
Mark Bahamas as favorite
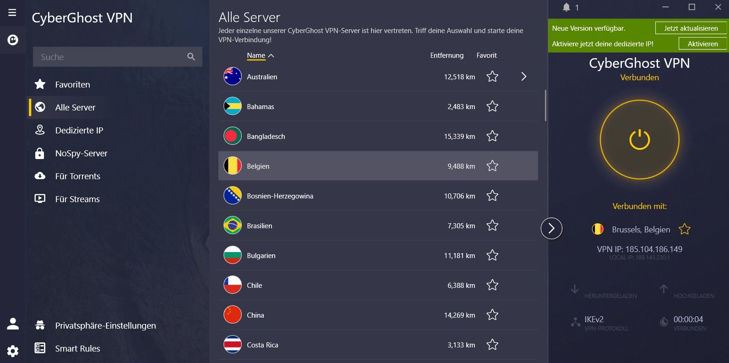492,106
